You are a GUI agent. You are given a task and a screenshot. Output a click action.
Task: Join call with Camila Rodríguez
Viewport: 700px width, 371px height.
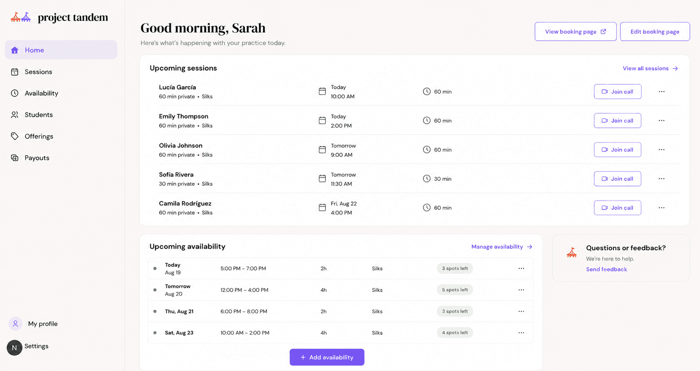pyautogui.click(x=618, y=208)
